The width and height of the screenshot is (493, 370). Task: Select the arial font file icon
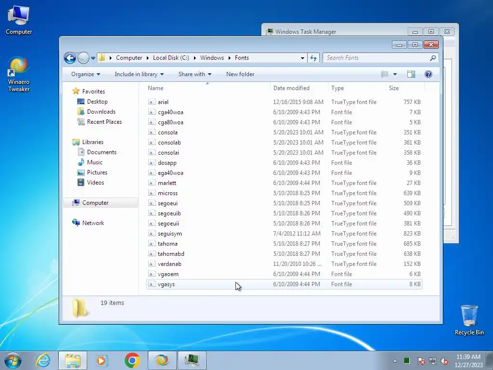point(152,102)
